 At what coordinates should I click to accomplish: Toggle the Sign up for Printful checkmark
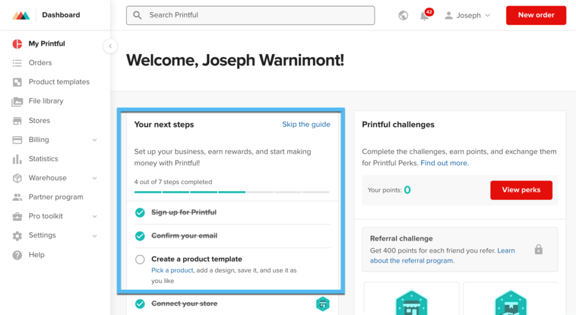140,213
